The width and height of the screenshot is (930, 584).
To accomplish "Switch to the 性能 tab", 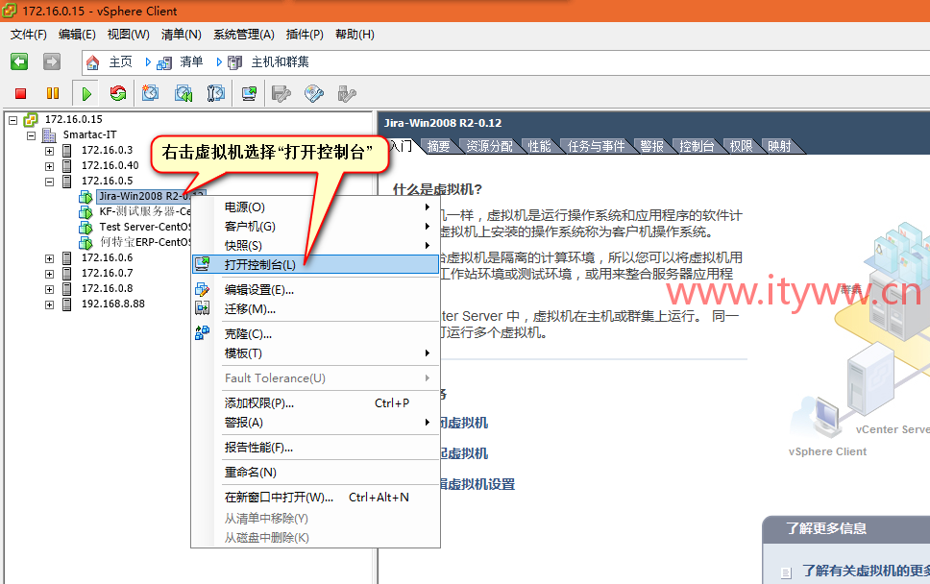I will coord(540,146).
